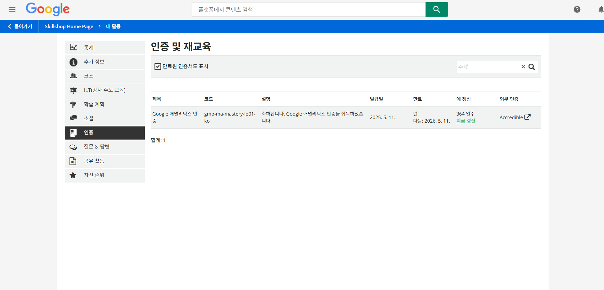Click the gmp-ma-mastery-lp01-ko code cell
This screenshot has height=290, width=604.
pyautogui.click(x=230, y=117)
